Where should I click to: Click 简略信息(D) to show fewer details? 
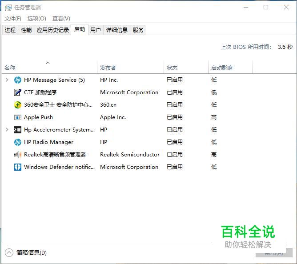pos(31,252)
